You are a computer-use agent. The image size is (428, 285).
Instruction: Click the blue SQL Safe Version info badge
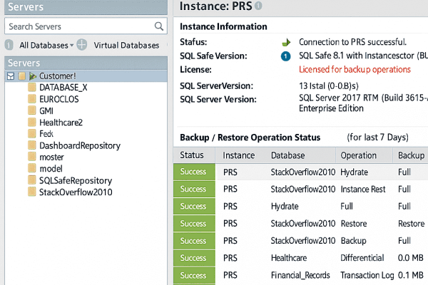(x=286, y=56)
